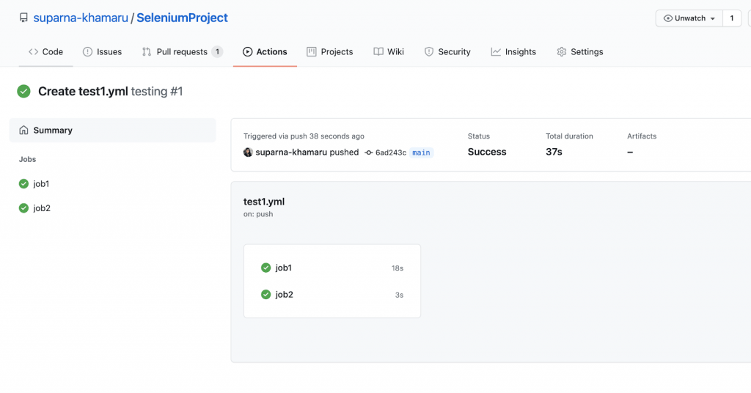Open the Unwatch dropdown

pyautogui.click(x=689, y=18)
